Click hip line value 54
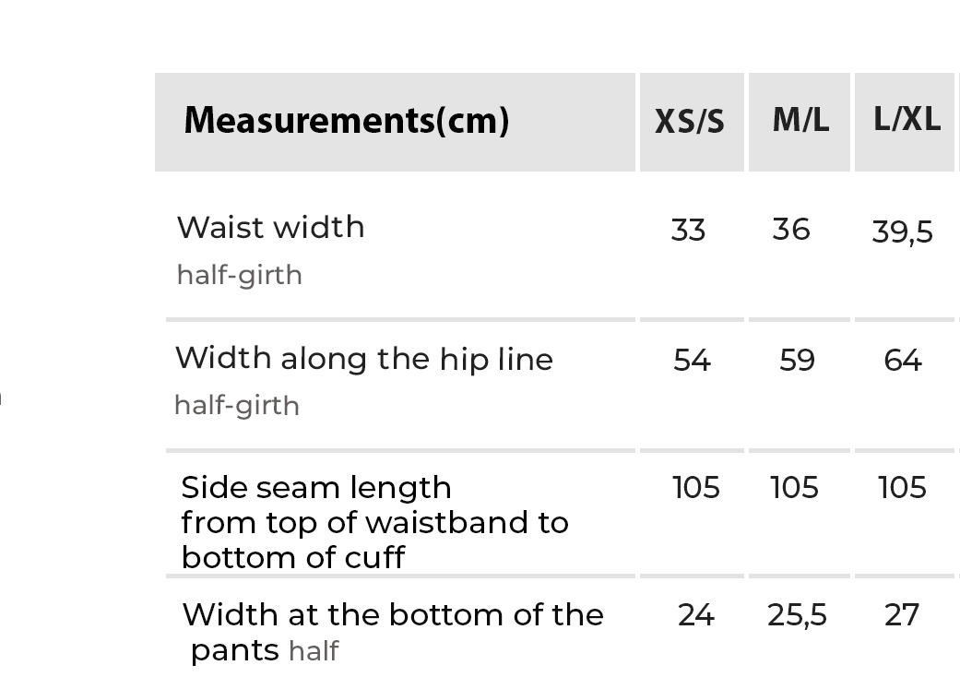The height and width of the screenshot is (689, 960). [692, 360]
